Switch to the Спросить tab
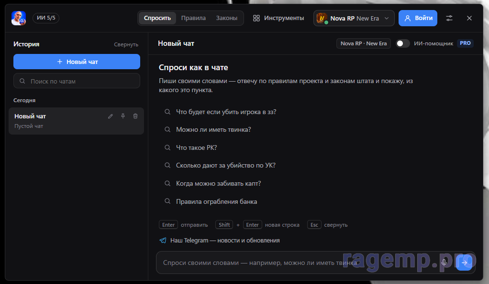This screenshot has height=284, width=489. pos(157,18)
